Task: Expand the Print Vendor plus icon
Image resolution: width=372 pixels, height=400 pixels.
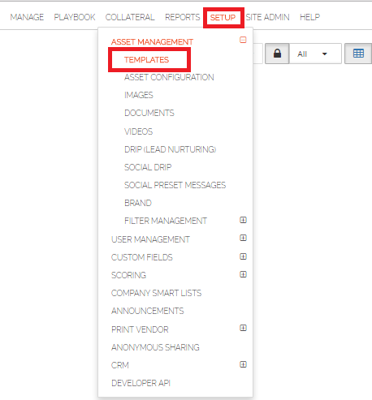Action: [243, 328]
